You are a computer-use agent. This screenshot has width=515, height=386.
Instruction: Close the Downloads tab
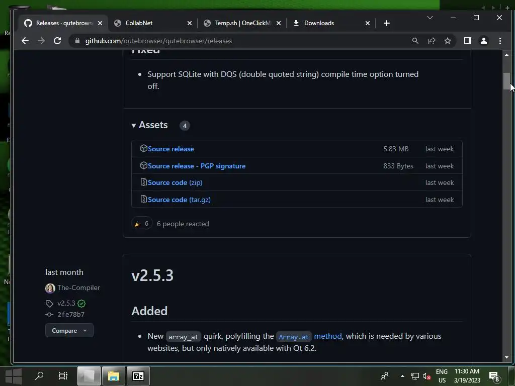368,23
